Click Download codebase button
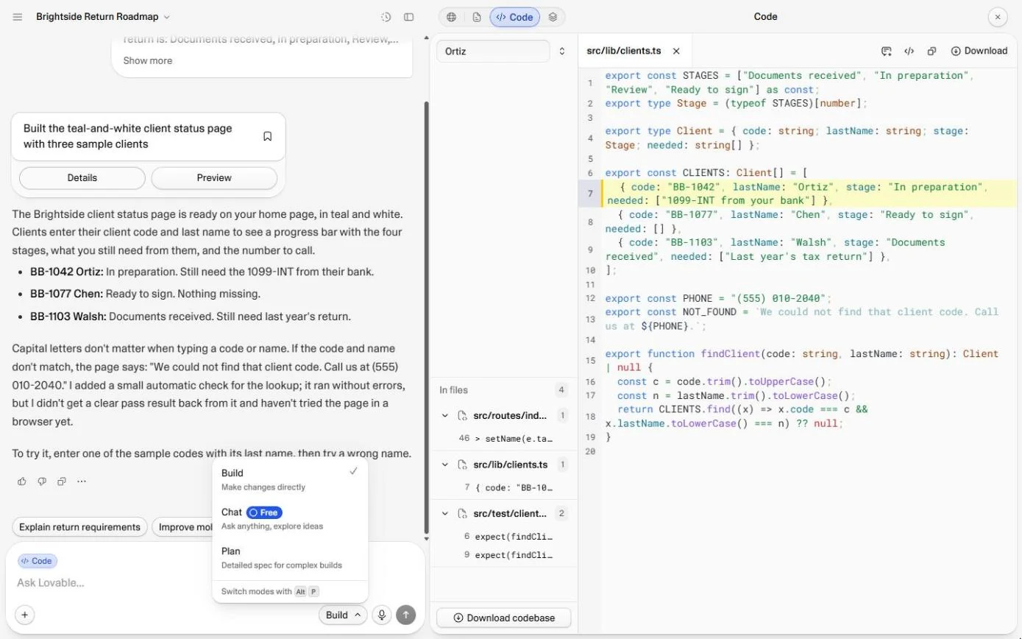1022x639 pixels. click(503, 618)
